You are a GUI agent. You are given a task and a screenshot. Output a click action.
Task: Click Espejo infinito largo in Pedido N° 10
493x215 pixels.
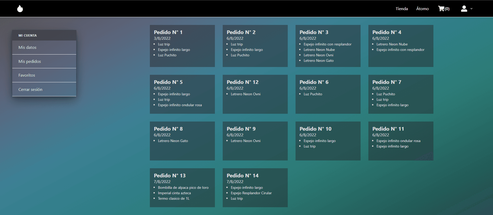coord(319,141)
